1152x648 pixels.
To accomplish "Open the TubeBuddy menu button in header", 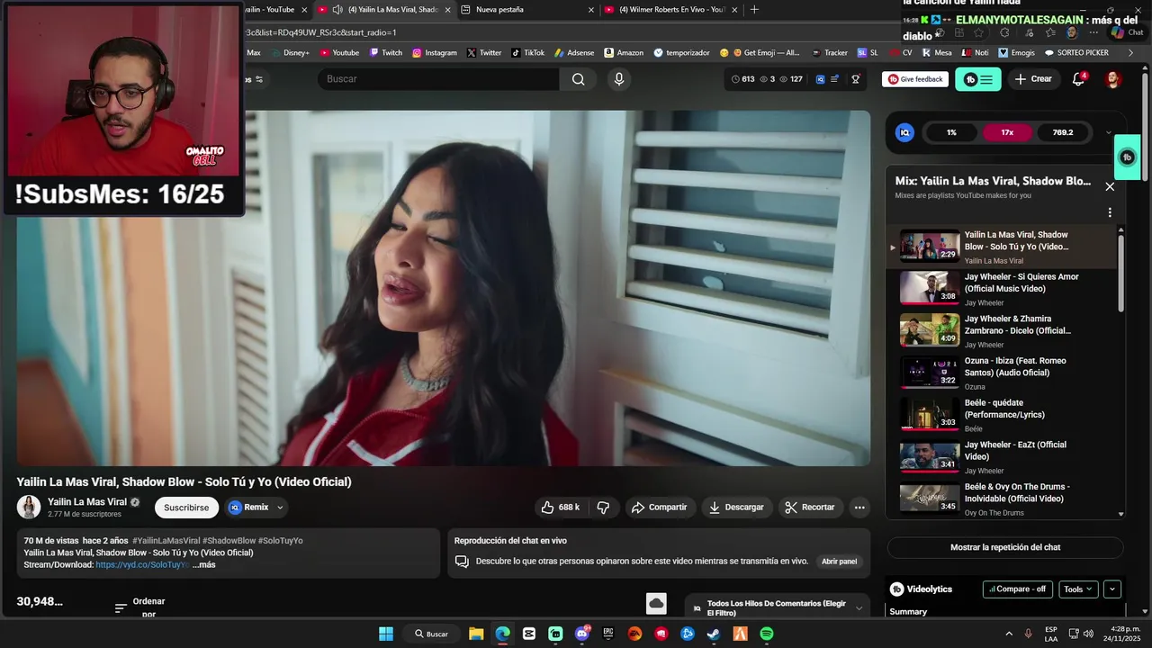I will [x=977, y=79].
